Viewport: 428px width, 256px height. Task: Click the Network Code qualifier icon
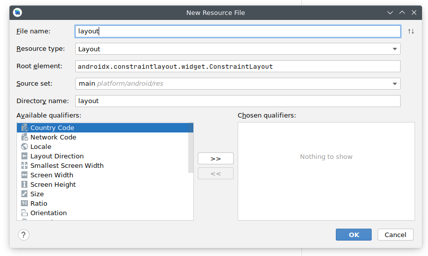(25, 137)
